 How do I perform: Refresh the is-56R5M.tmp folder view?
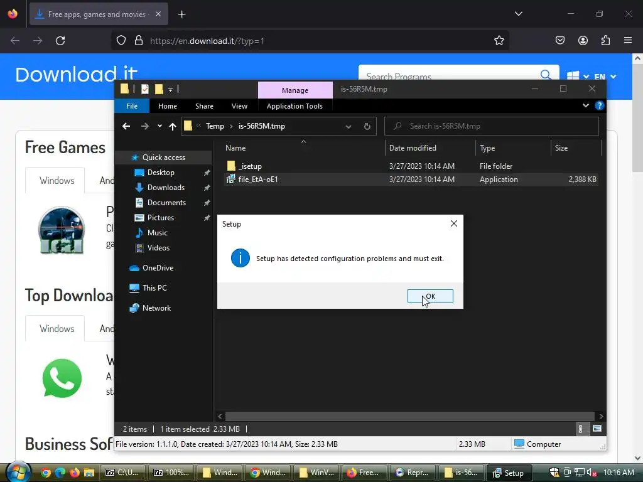pos(367,126)
